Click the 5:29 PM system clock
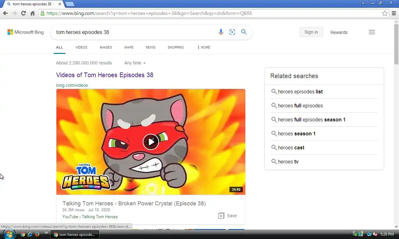This screenshot has height=239, width=399. tap(387, 234)
